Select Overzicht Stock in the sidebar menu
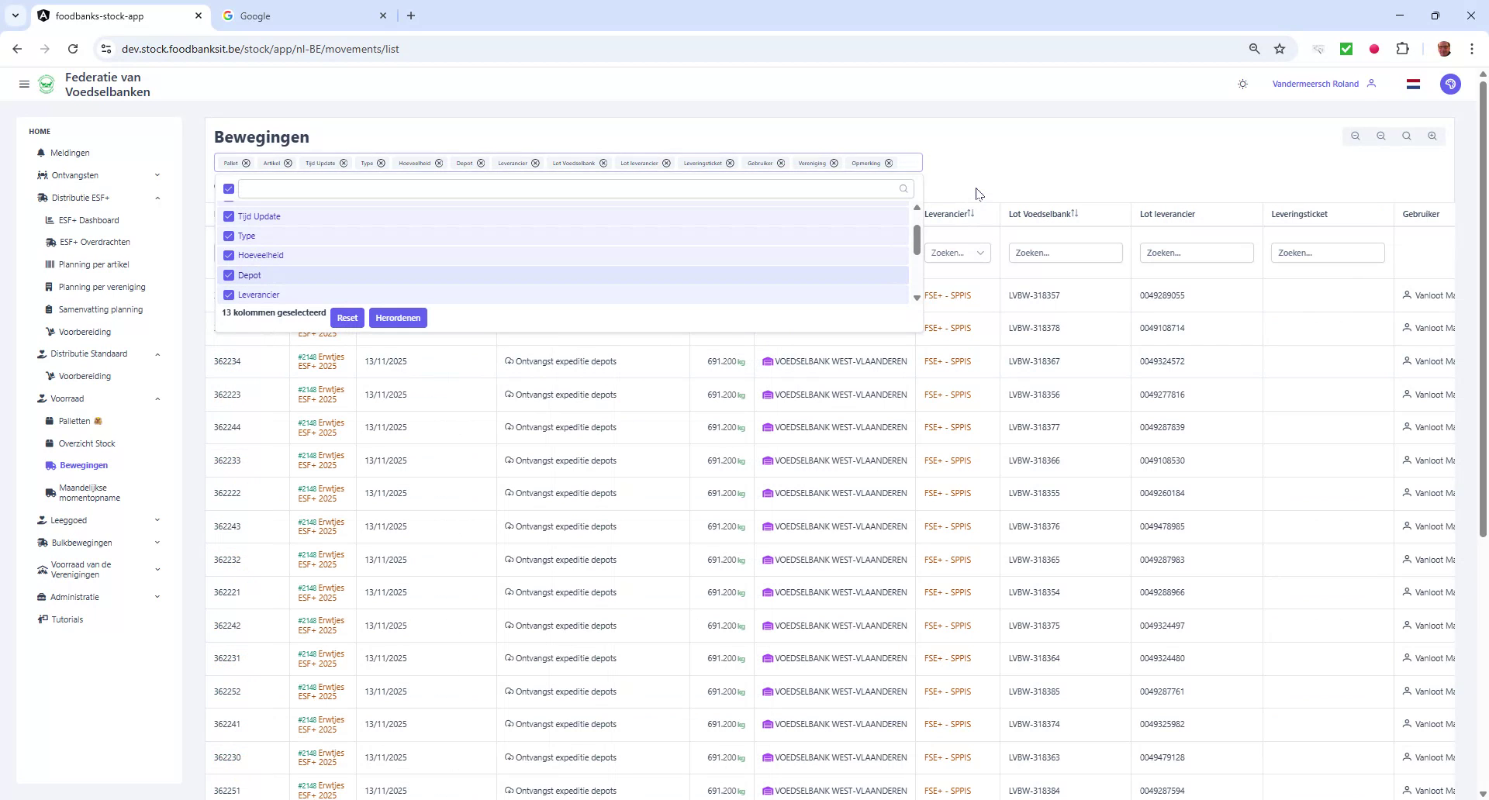Viewport: 1489px width, 800px height. click(88, 443)
